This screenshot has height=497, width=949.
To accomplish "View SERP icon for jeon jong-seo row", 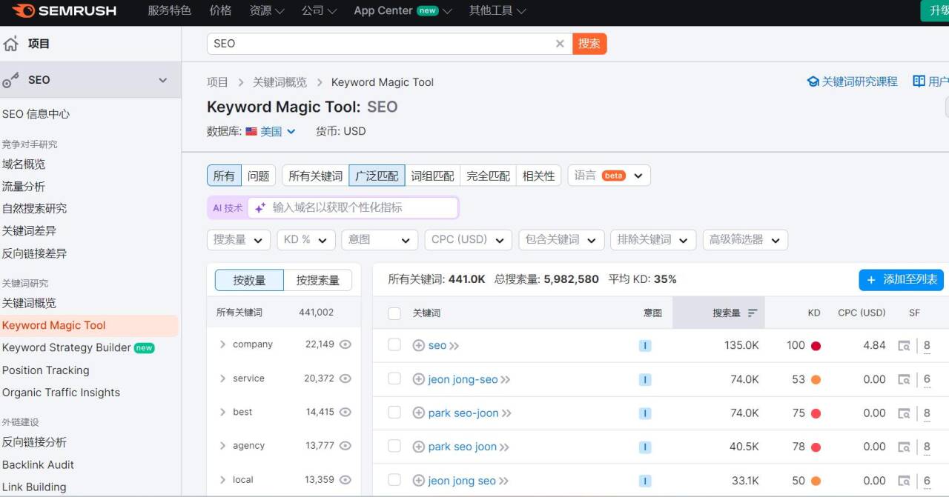I will click(x=904, y=379).
